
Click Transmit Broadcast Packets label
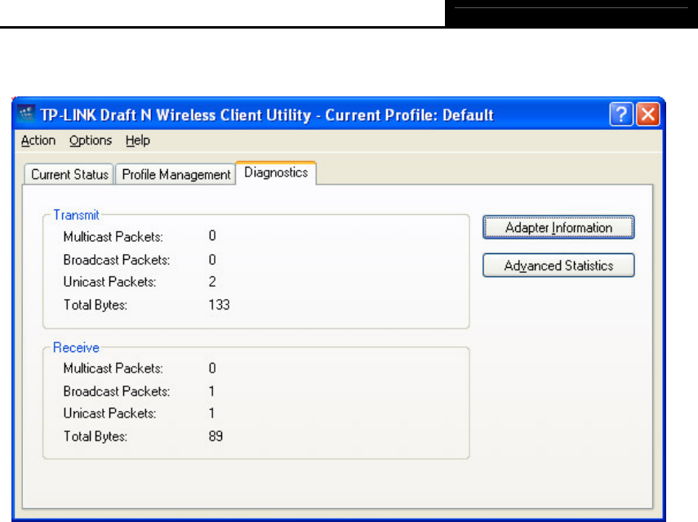pyautogui.click(x=117, y=260)
